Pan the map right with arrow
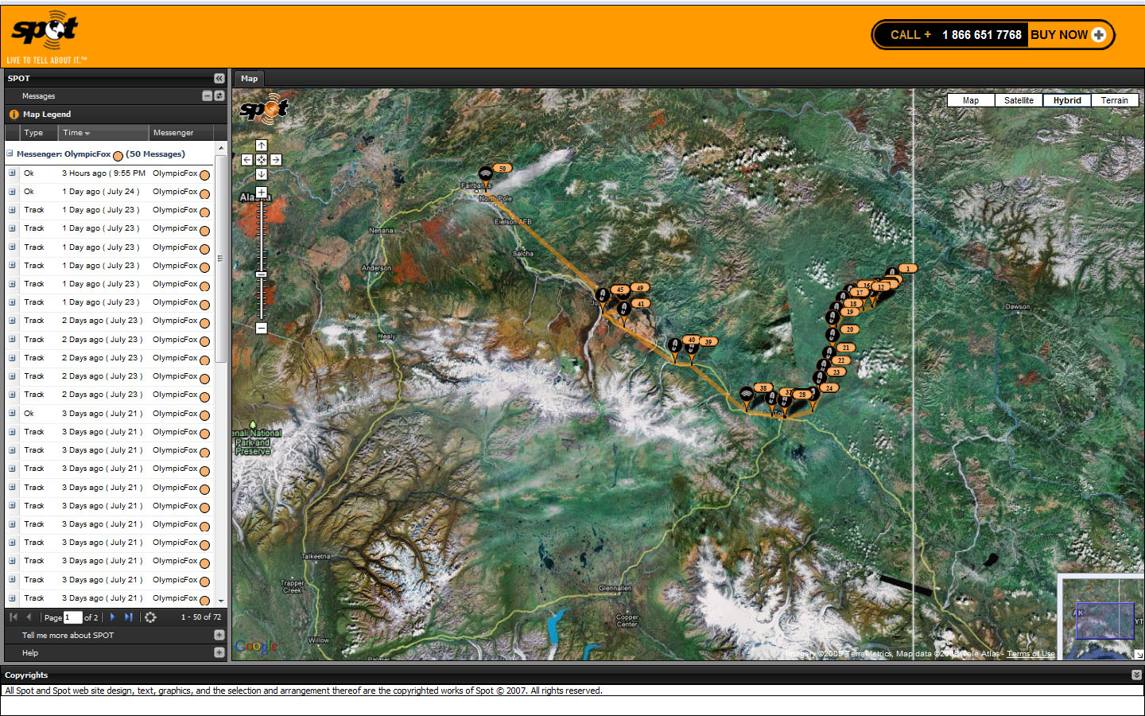Image resolution: width=1145 pixels, height=716 pixels. coord(276,160)
